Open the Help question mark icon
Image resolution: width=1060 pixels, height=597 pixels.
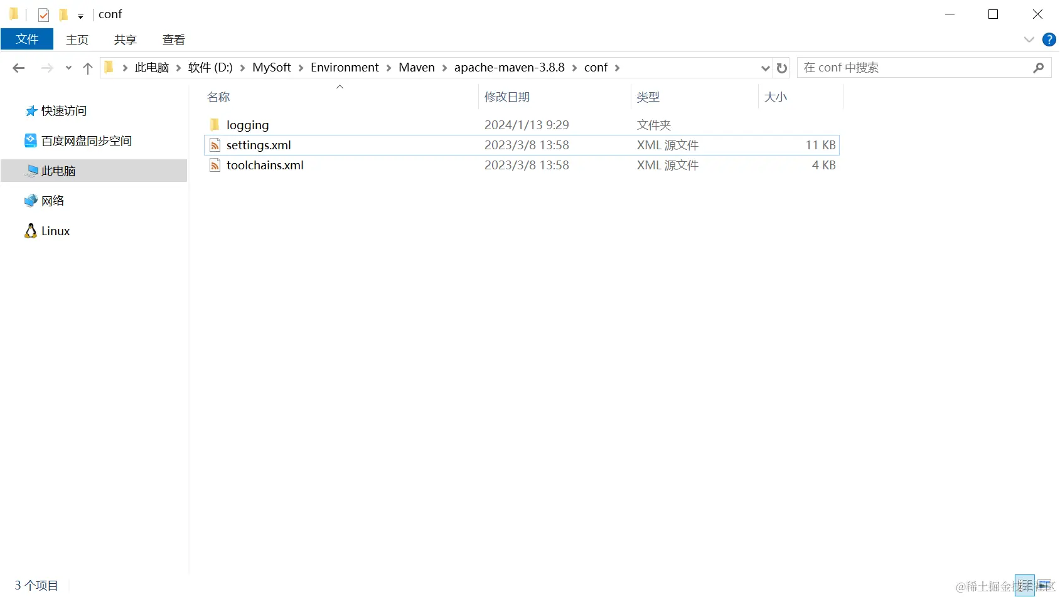(x=1049, y=40)
